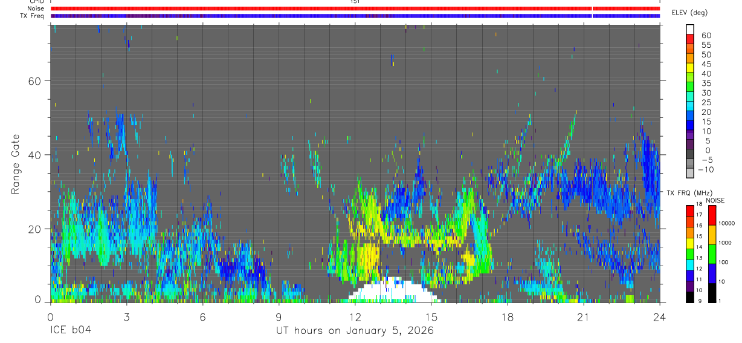
Task: Click the '45' label on the ELEV scale
Action: pos(706,64)
